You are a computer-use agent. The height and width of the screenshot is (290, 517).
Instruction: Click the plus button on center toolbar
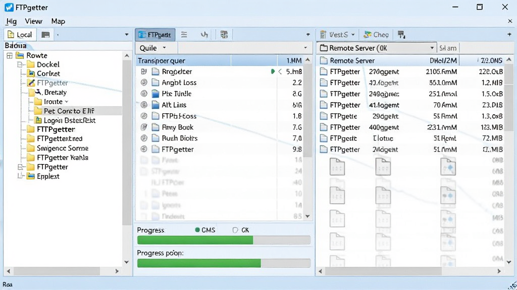(308, 35)
